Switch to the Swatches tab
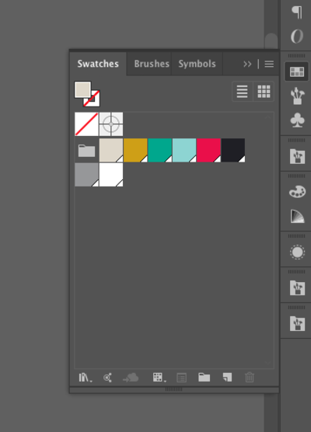This screenshot has width=311, height=432. tap(98, 64)
